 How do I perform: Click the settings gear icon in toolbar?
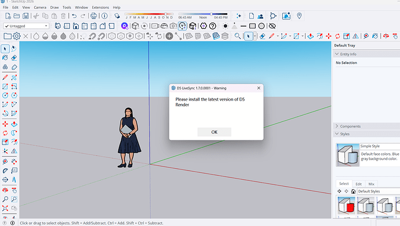17,36
